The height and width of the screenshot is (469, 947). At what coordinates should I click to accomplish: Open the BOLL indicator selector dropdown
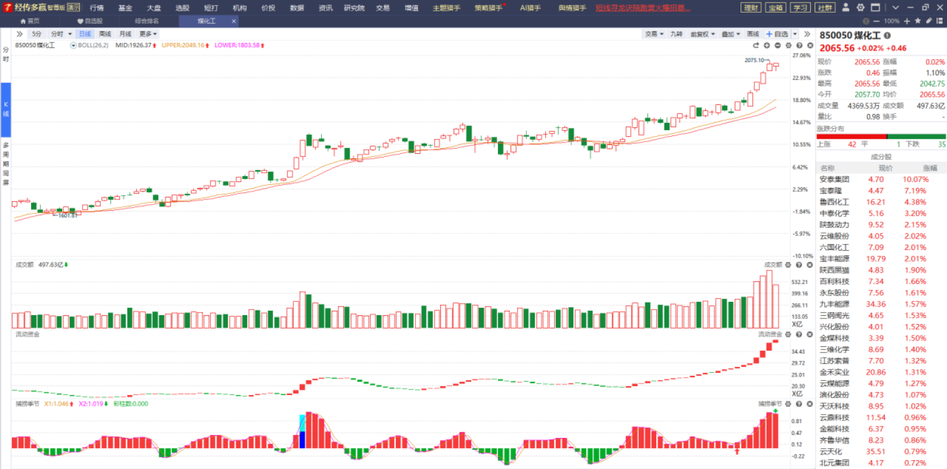(x=73, y=46)
